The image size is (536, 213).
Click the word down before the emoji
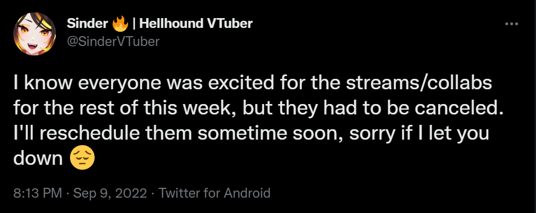38,159
